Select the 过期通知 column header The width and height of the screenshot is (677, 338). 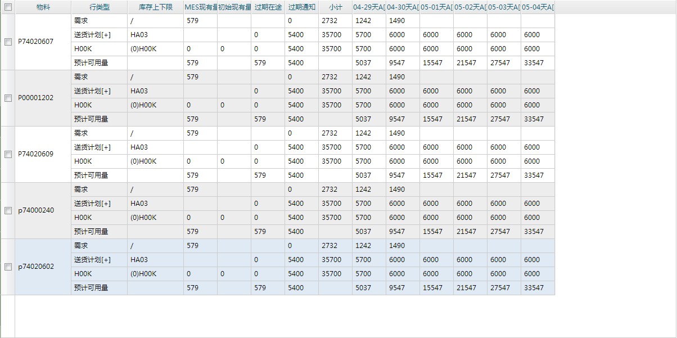302,7
